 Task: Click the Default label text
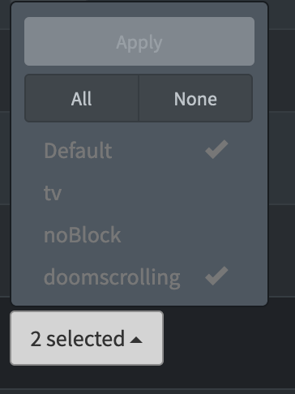(78, 150)
